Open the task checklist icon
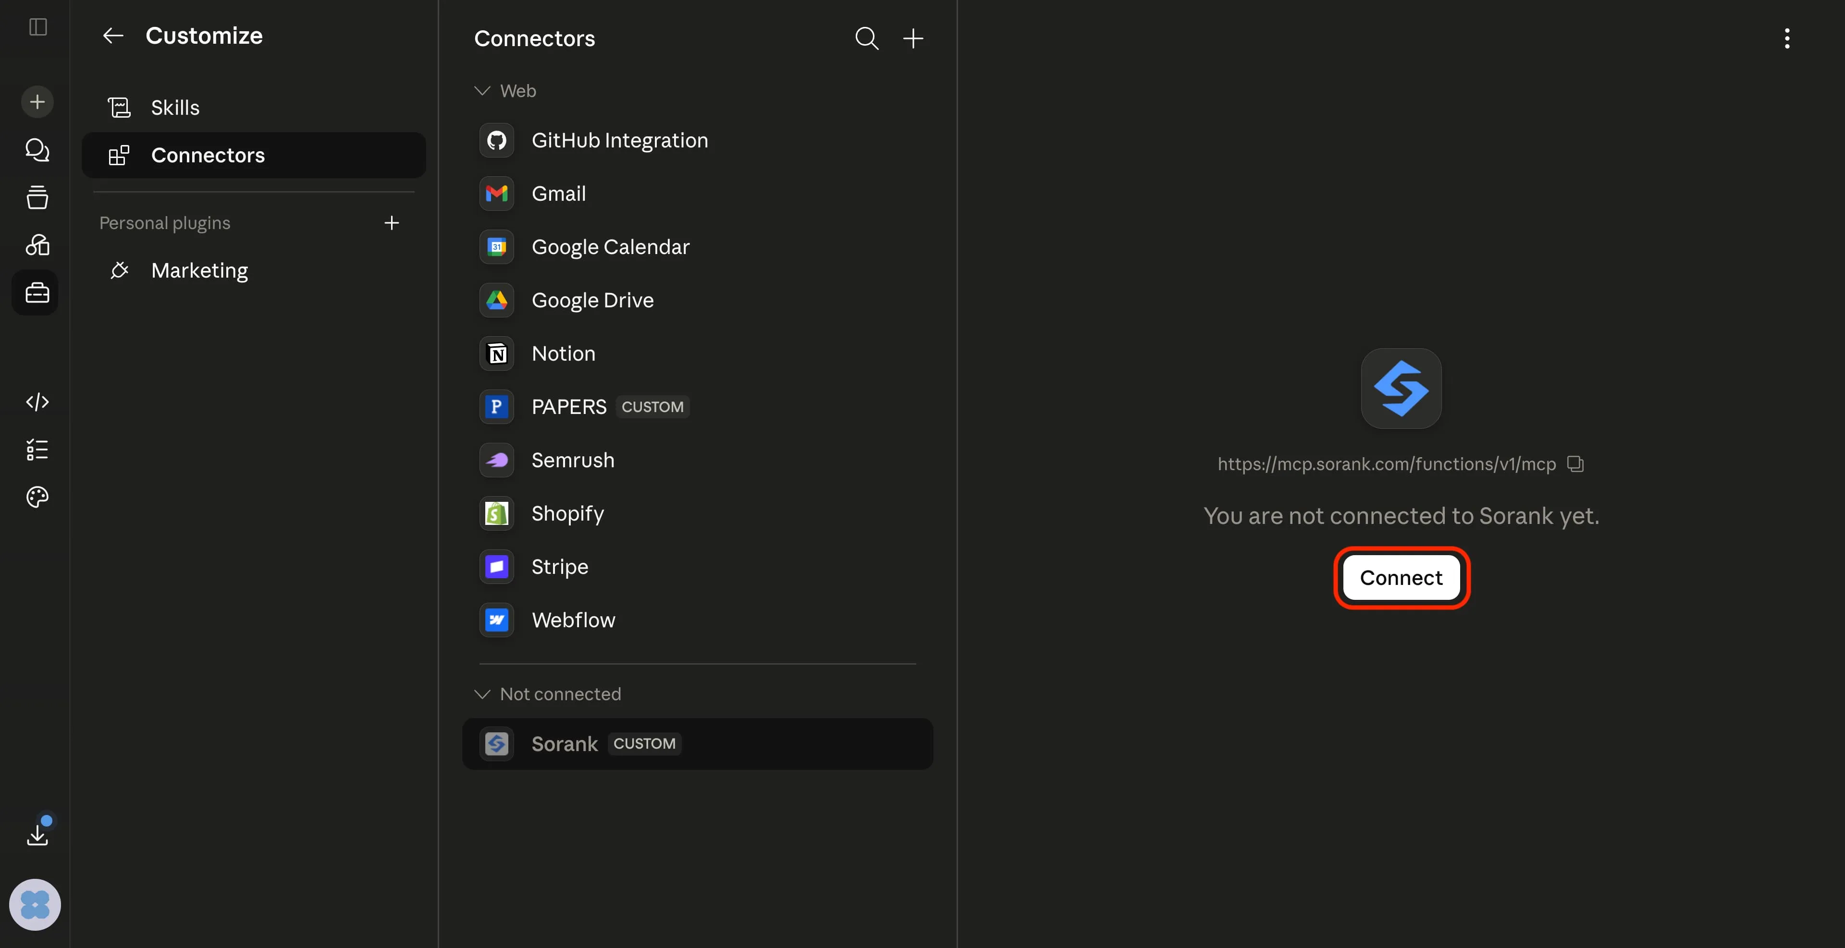The image size is (1845, 948). click(37, 450)
